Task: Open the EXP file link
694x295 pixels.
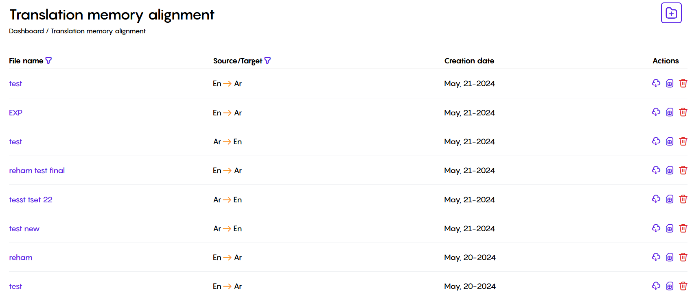Action: 15,113
